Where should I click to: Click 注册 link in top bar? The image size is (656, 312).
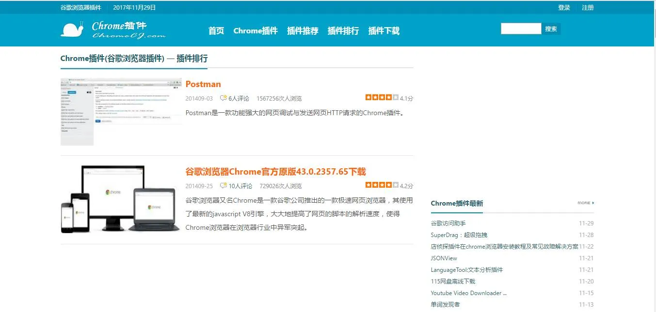pyautogui.click(x=588, y=8)
